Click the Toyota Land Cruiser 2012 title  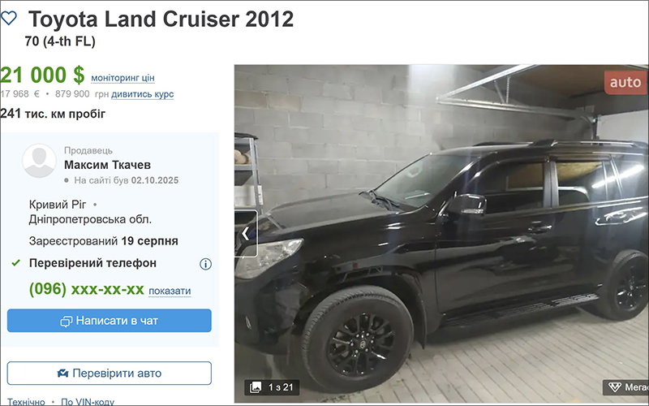(x=161, y=19)
